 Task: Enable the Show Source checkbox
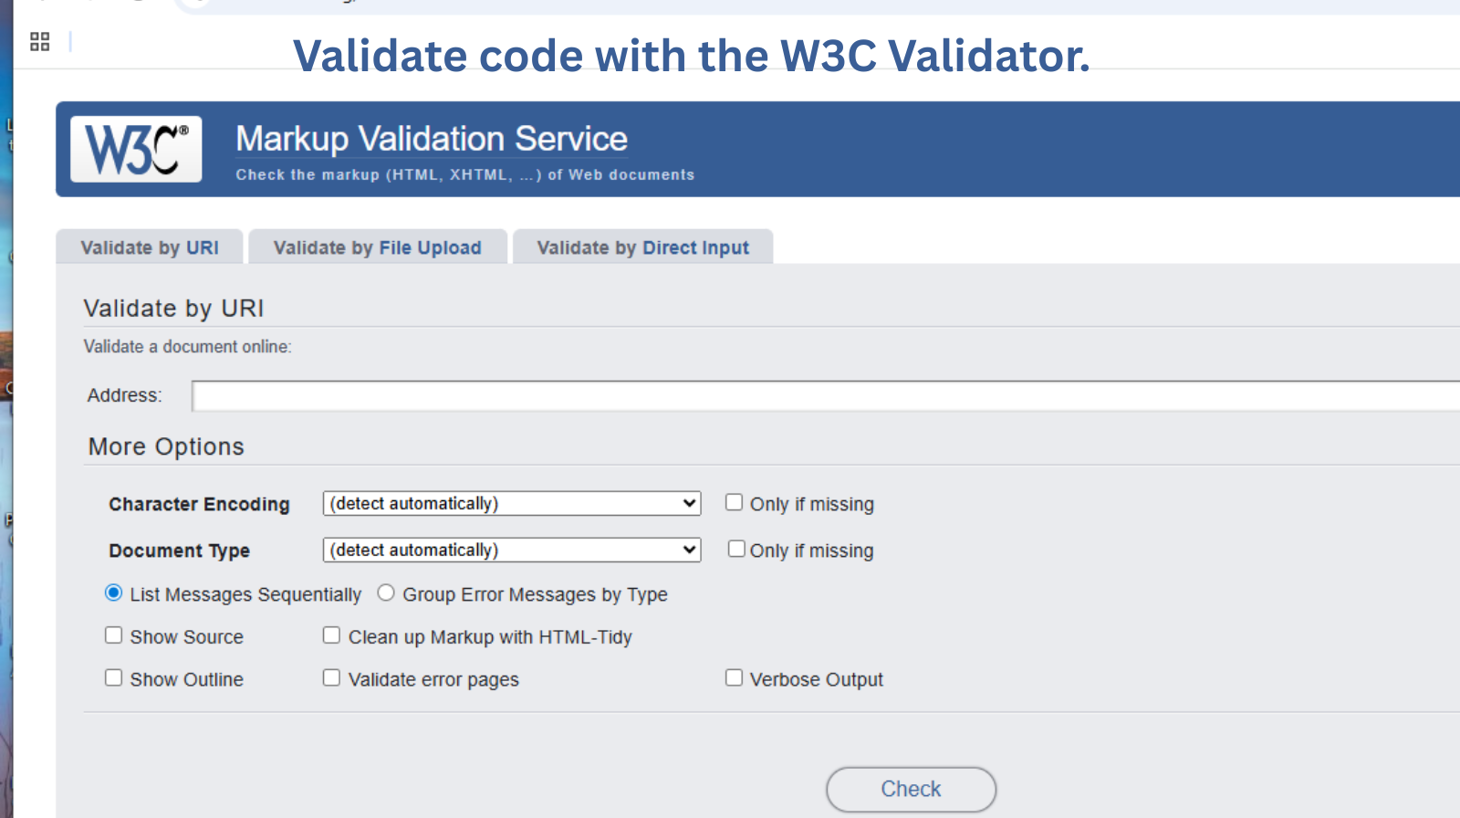click(113, 634)
